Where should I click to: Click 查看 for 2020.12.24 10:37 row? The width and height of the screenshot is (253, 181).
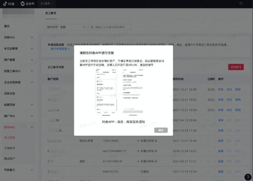(x=221, y=151)
